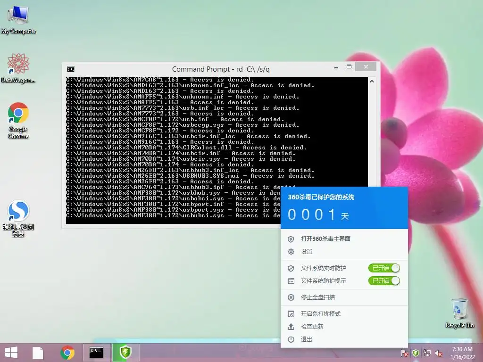This screenshot has width=483, height=362.
Task: Click the 360杀毒已保护您的系统 header
Action: pos(321,197)
